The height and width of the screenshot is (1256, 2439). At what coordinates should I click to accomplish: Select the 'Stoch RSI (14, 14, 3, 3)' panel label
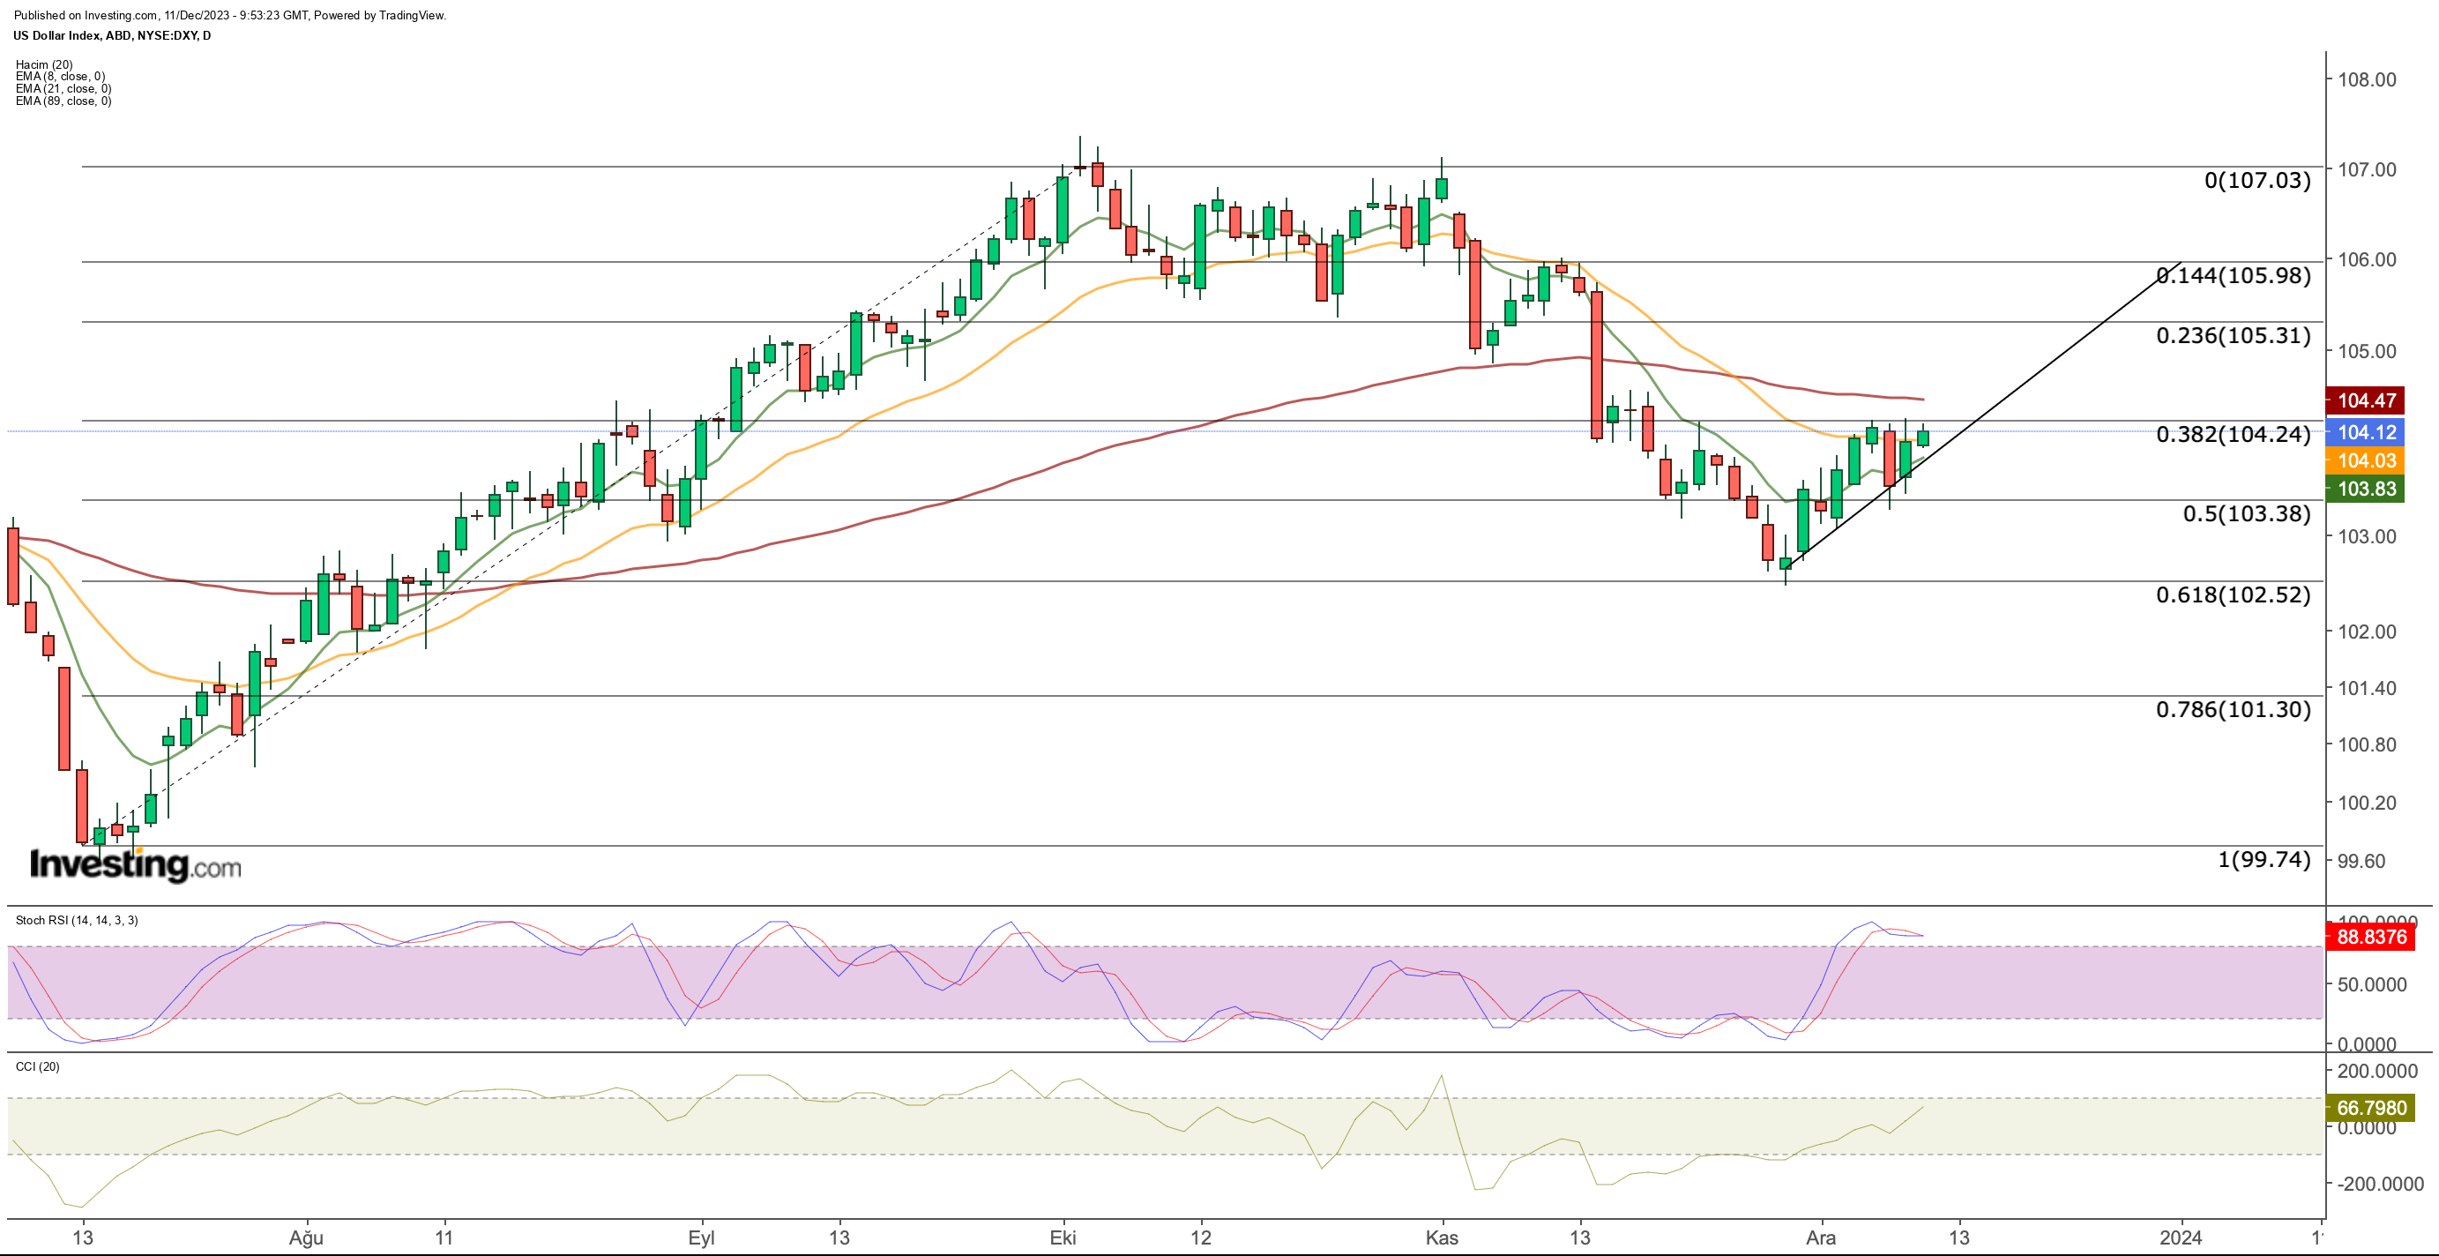[77, 921]
